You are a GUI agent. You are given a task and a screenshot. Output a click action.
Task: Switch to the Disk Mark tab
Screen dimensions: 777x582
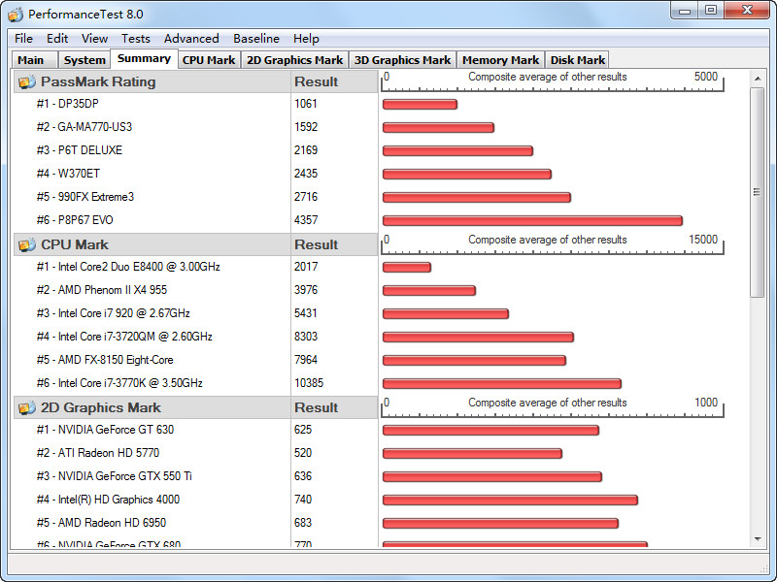[x=577, y=60]
